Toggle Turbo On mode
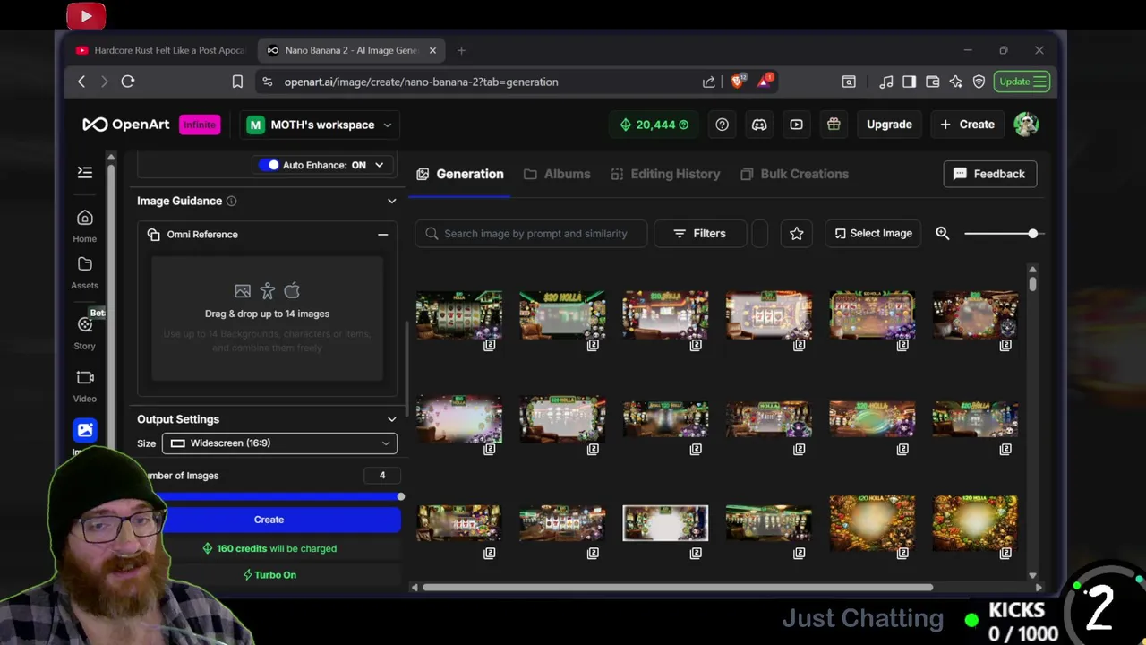1146x645 pixels. tap(269, 575)
